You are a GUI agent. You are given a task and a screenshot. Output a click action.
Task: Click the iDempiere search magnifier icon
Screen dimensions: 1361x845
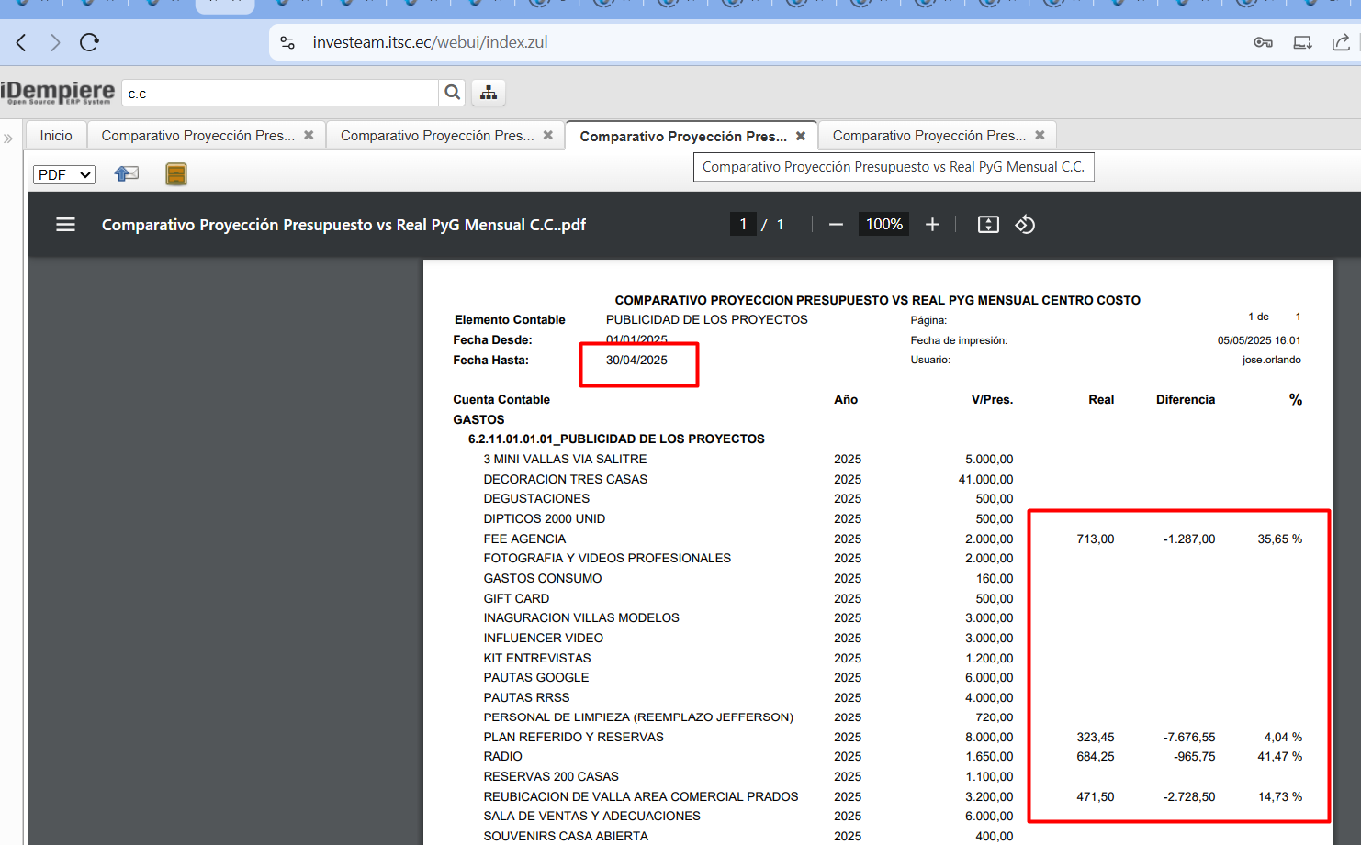452,93
